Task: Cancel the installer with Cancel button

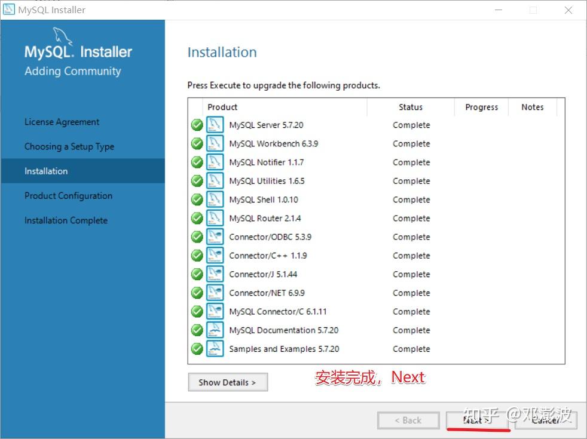Action: coord(545,420)
